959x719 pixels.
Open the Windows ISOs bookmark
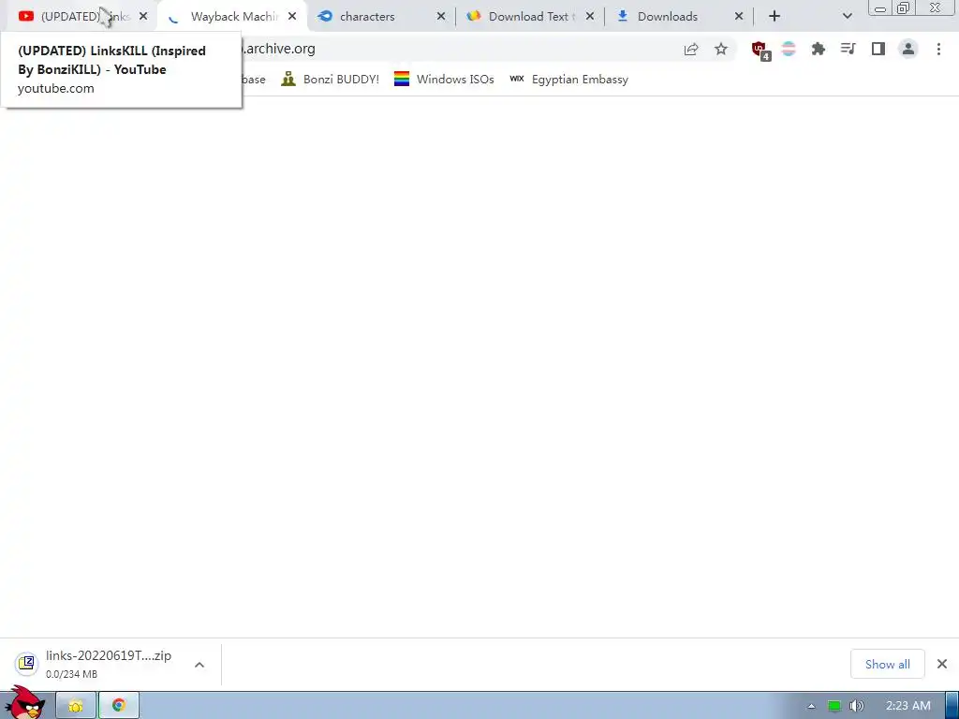(444, 80)
